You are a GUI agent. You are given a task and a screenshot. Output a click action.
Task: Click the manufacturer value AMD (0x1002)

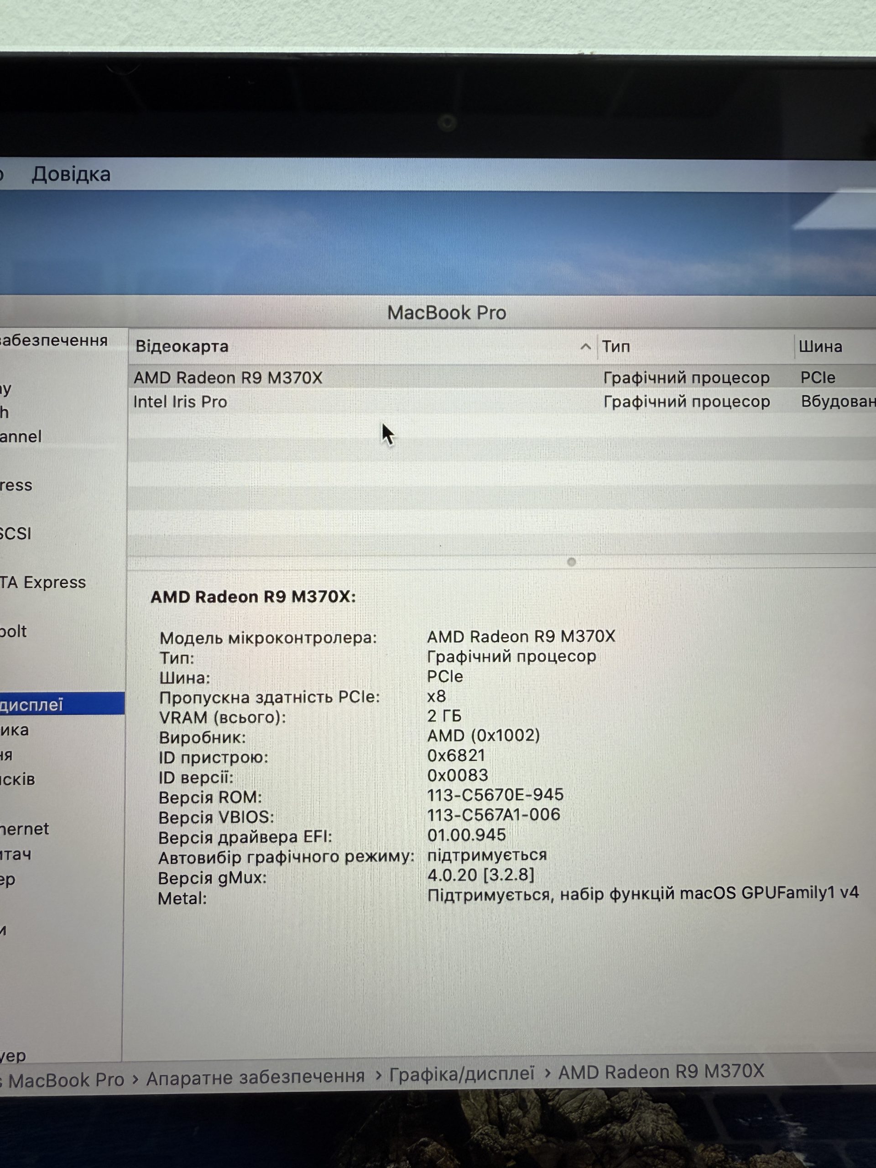pos(484,735)
